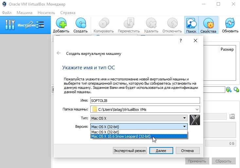This screenshot has height=168, width=240.
Task: Maximize the VirtualBox window
Action: click(x=218, y=4)
